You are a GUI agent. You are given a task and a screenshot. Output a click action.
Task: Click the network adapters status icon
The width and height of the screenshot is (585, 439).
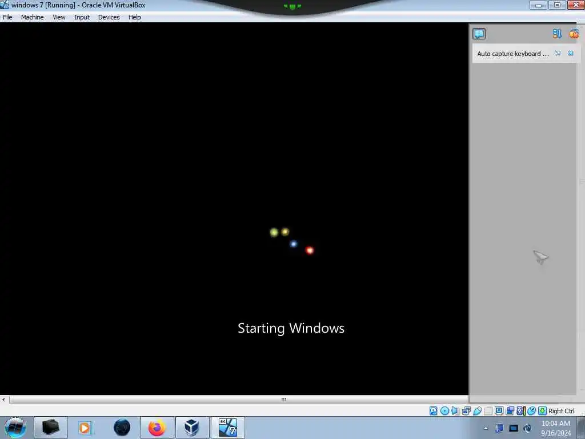tap(466, 411)
